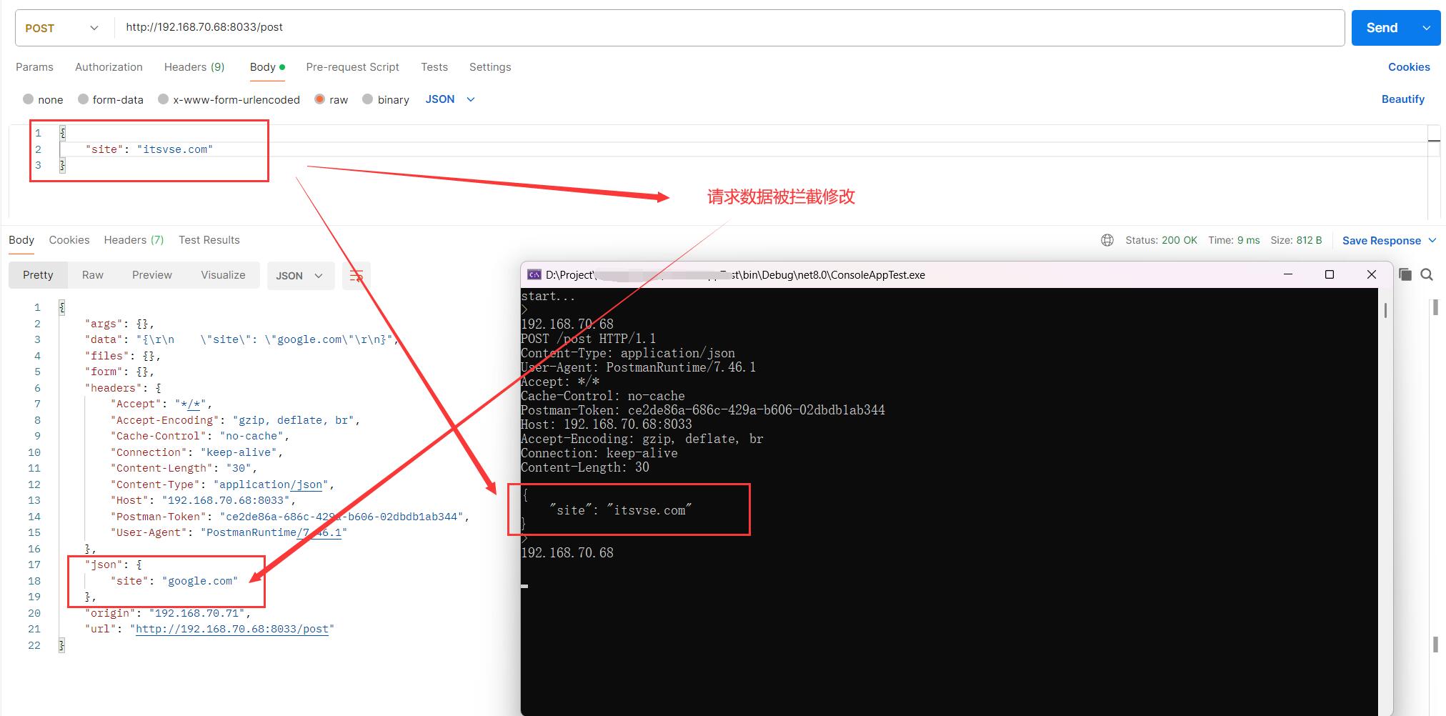The width and height of the screenshot is (1446, 716).
Task: Click the "Content-Length": "30" response line
Action: coord(184,468)
